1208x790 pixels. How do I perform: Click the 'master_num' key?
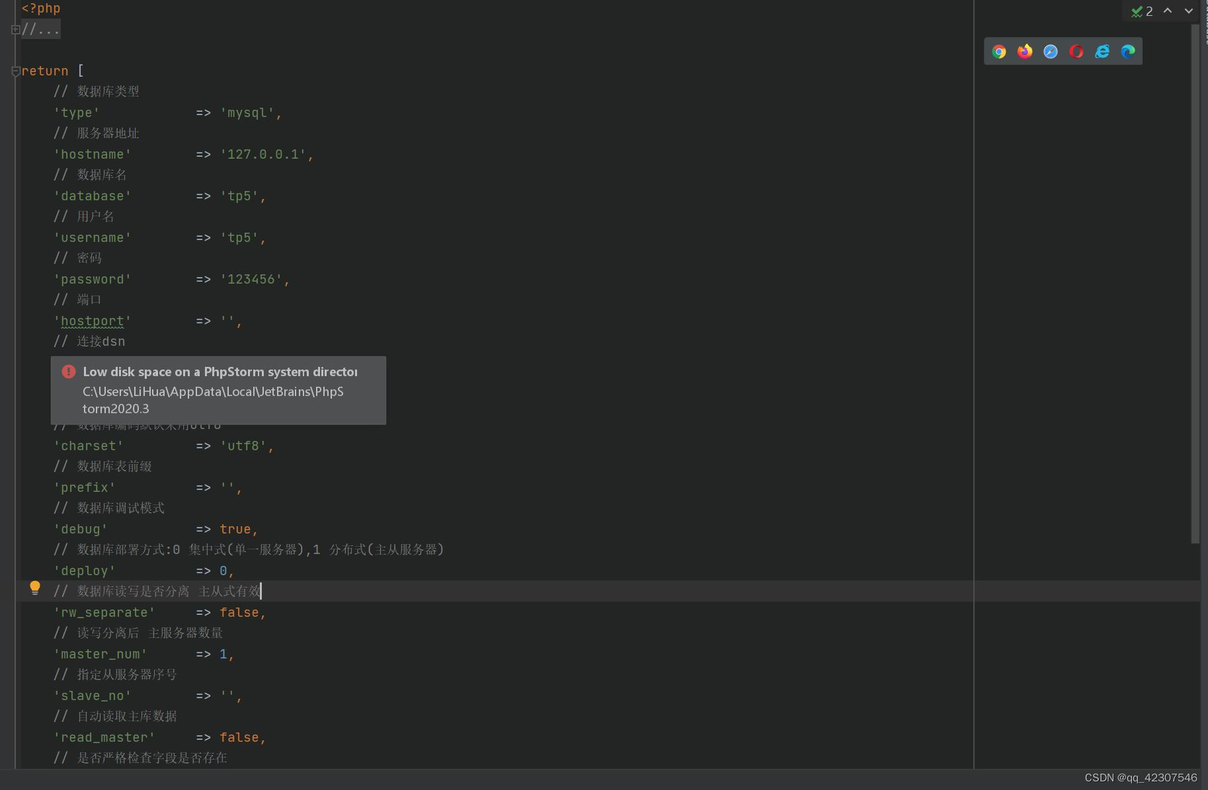pos(100,654)
